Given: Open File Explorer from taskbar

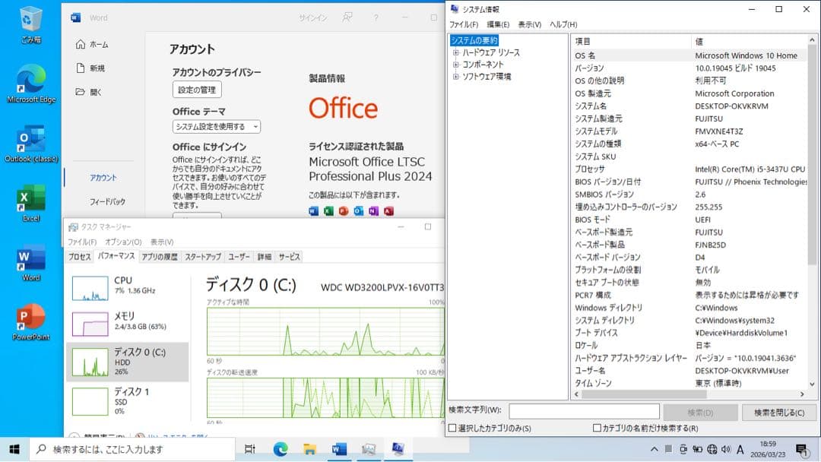Looking at the screenshot, I should tap(310, 449).
